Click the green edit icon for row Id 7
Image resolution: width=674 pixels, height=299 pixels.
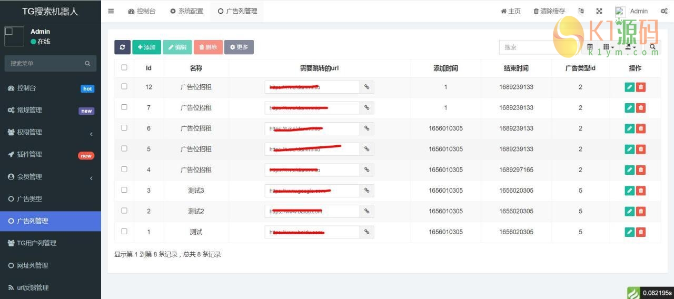[x=629, y=107]
